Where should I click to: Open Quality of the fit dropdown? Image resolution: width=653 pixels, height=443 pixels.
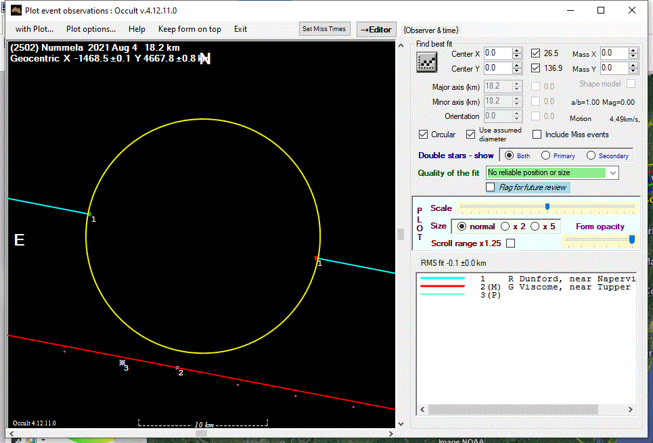(612, 173)
